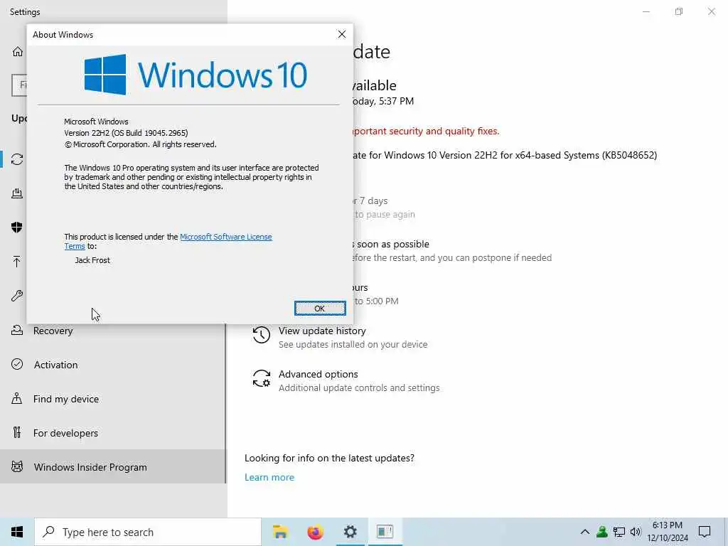Open the notification action center icon
Screen dimensions: 728x546
705,532
